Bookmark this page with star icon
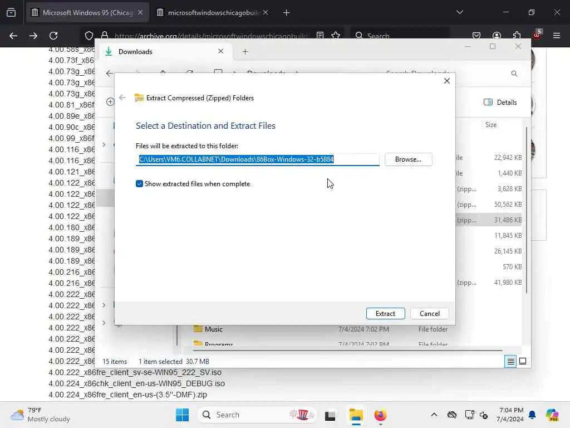Image resolution: width=570 pixels, height=428 pixels. coord(336,35)
